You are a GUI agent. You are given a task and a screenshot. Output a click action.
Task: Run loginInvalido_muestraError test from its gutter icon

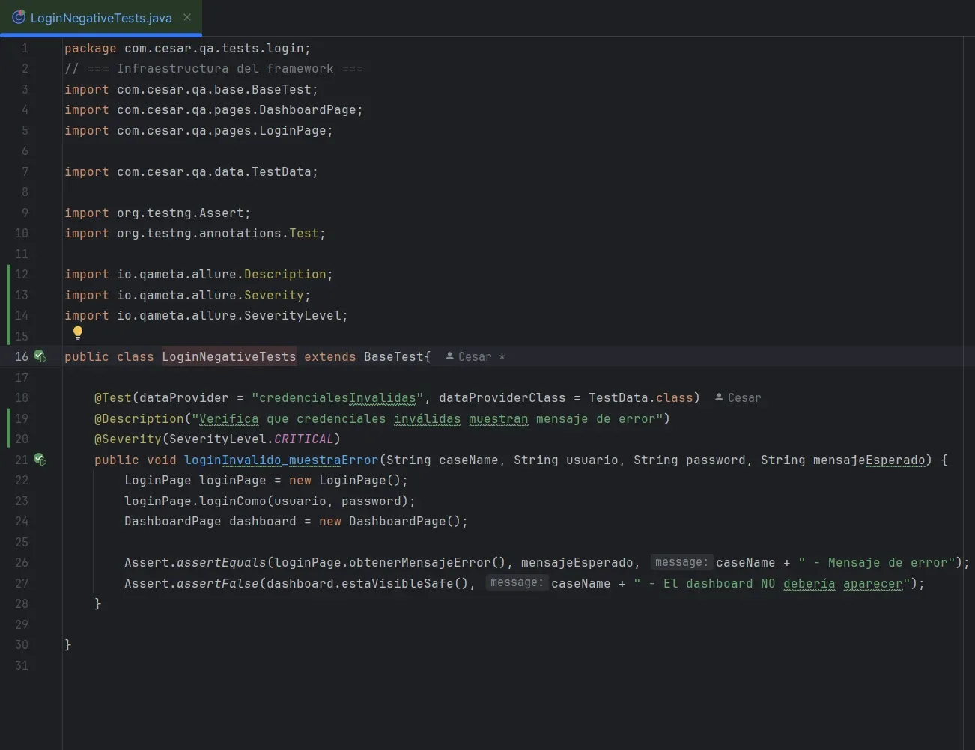tap(41, 460)
